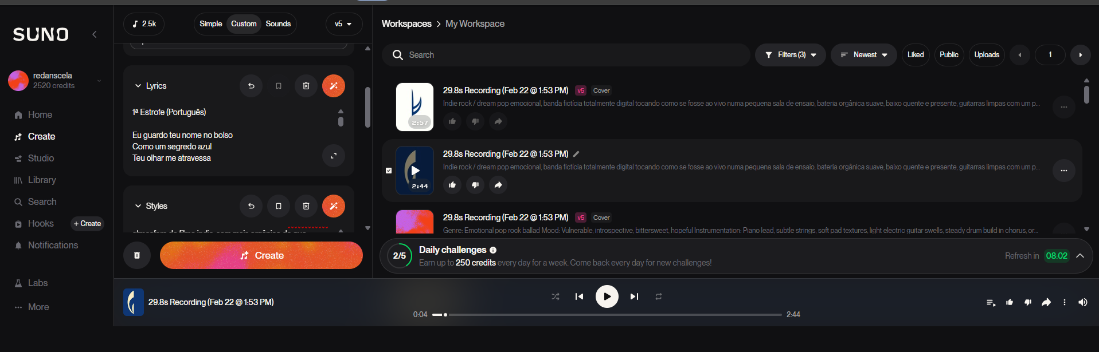Image resolution: width=1099 pixels, height=352 pixels.
Task: Open Library in the sidebar
Action: (42, 180)
